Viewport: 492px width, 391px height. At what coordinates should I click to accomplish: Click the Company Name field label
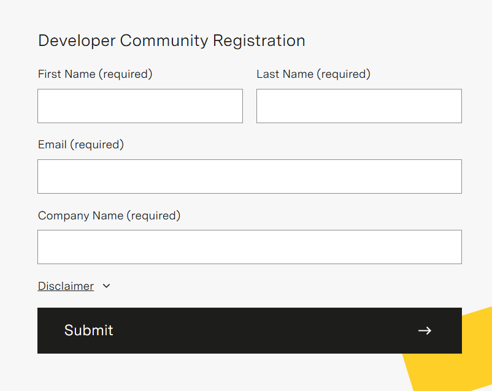tap(81, 216)
